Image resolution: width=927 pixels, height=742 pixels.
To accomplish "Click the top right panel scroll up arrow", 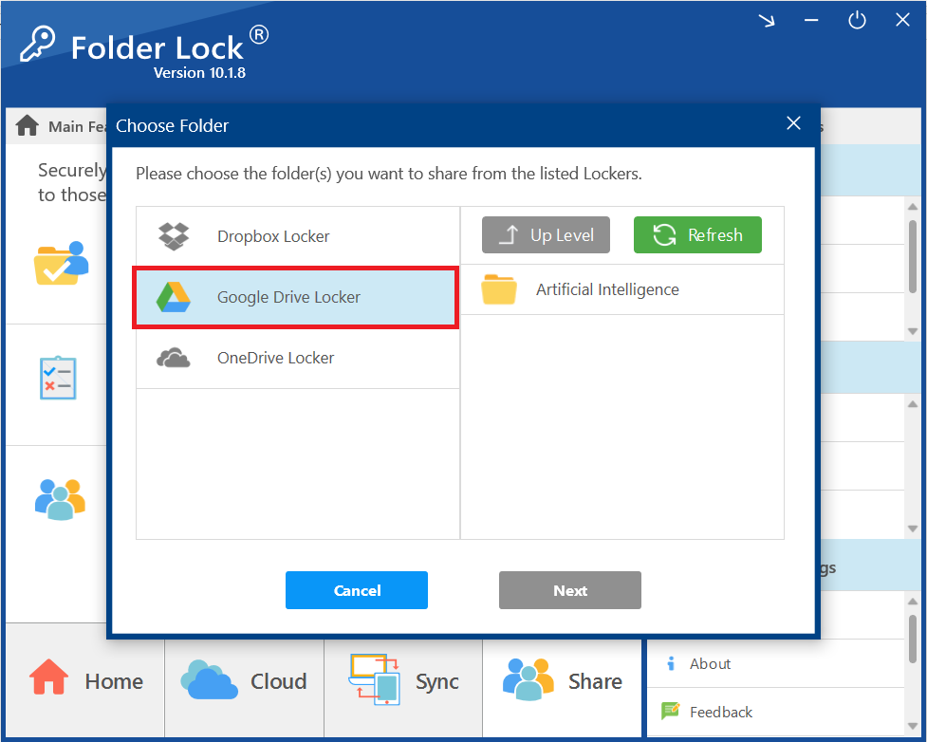I will click(913, 206).
